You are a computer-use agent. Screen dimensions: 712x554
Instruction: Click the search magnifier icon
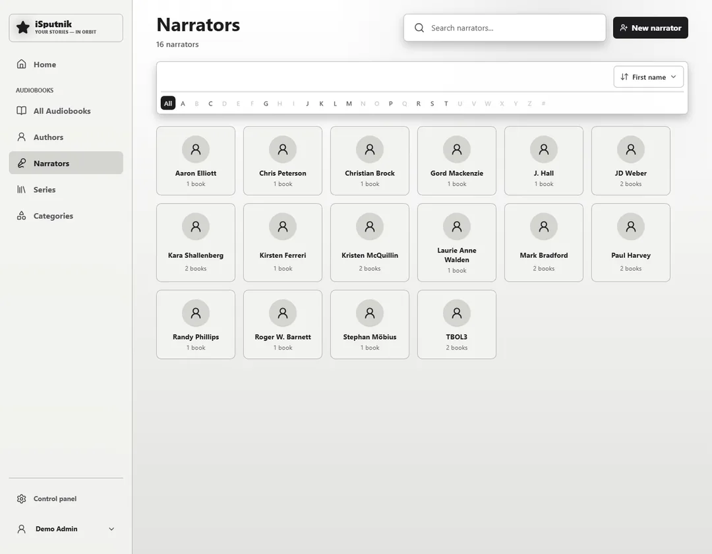click(419, 28)
